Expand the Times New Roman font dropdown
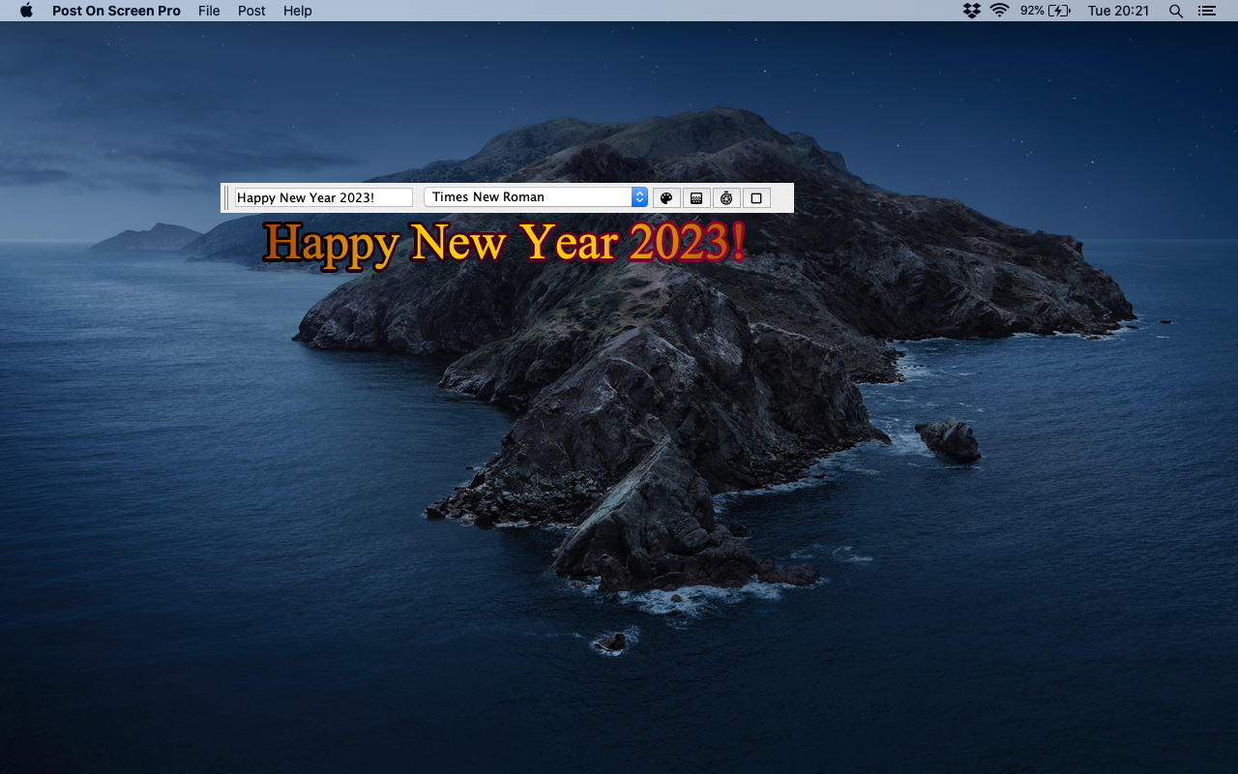Image resolution: width=1238 pixels, height=774 pixels. (527, 197)
